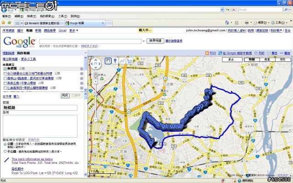Click the IE quick tabs grid icon
The height and width of the screenshot is (183, 293).
[17, 23]
